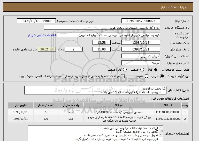Click item code 1134210375630002
The height and width of the screenshot is (141, 199).
(x=168, y=119)
